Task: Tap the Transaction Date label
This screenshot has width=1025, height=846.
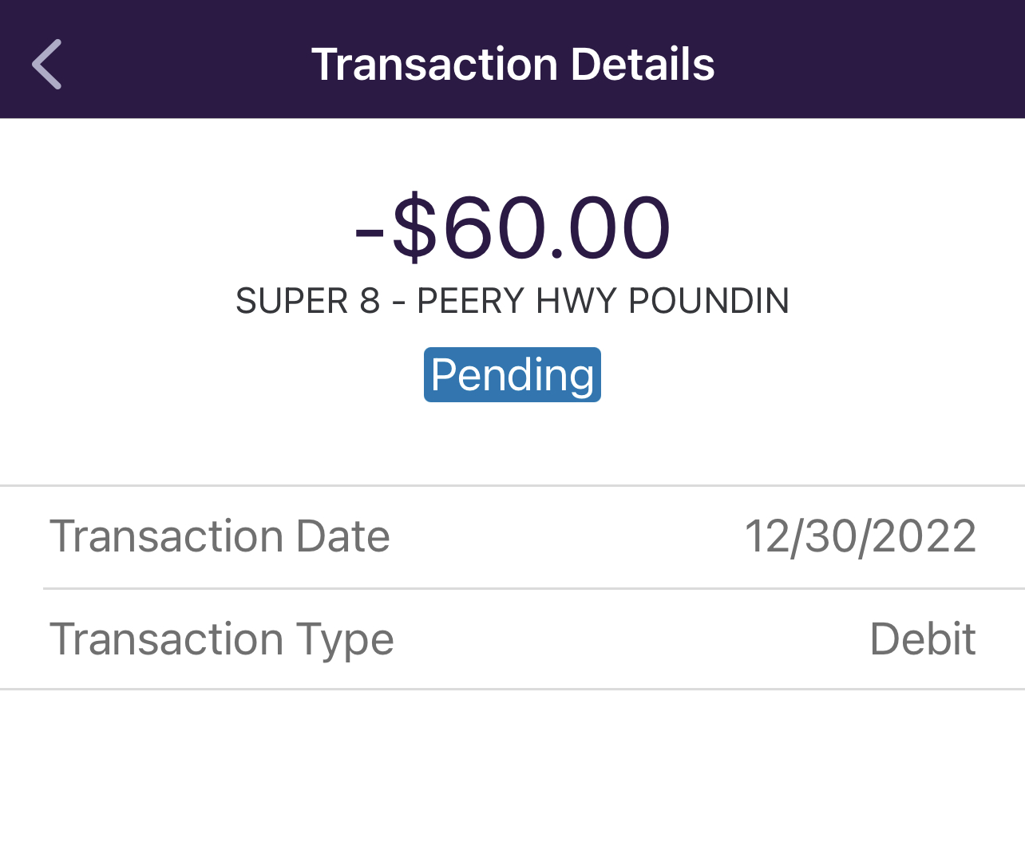Action: 220,536
